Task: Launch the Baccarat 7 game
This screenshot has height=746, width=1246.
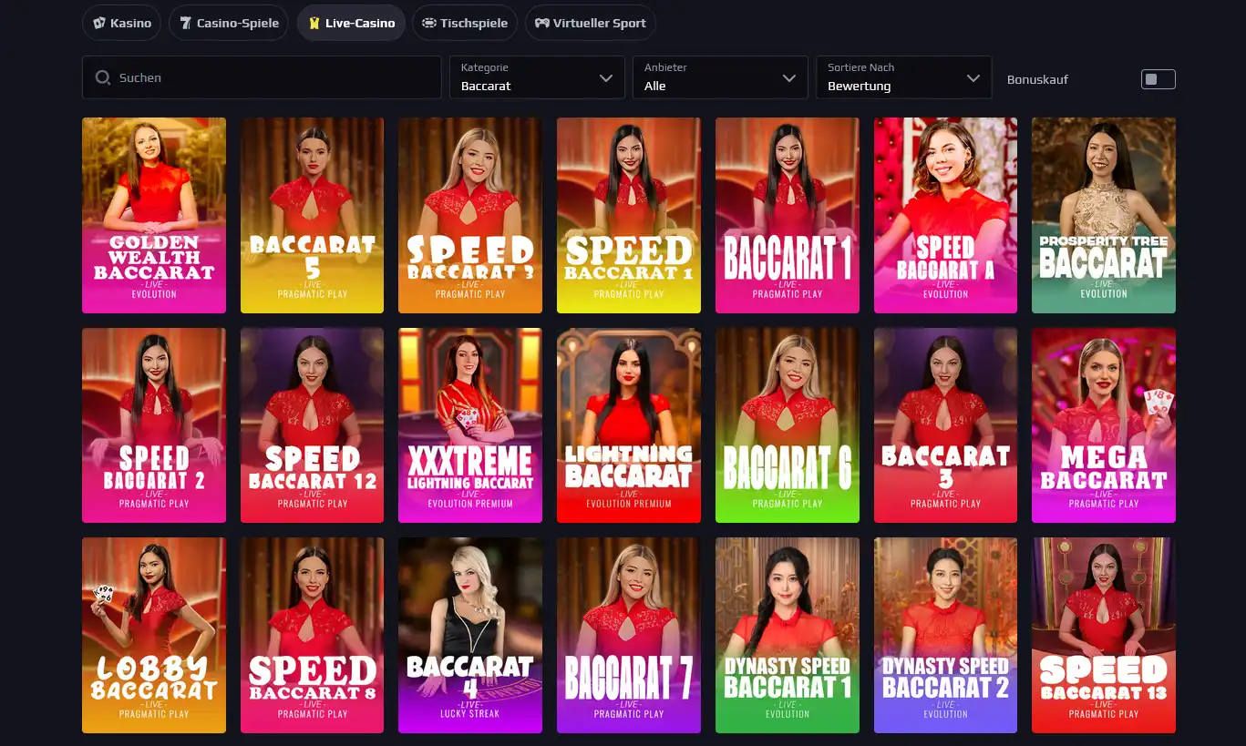Action: coord(629,635)
